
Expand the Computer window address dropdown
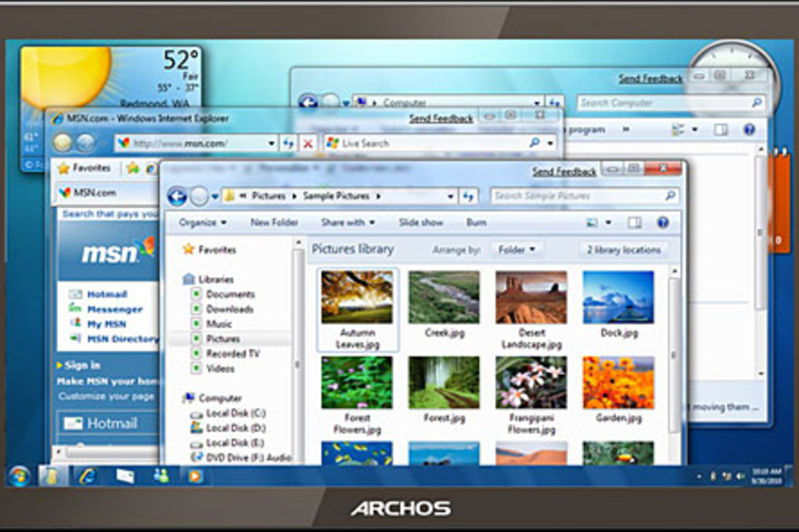click(x=537, y=102)
